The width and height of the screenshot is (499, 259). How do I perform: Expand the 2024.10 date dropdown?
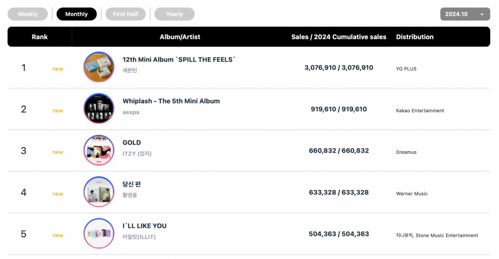pyautogui.click(x=465, y=14)
